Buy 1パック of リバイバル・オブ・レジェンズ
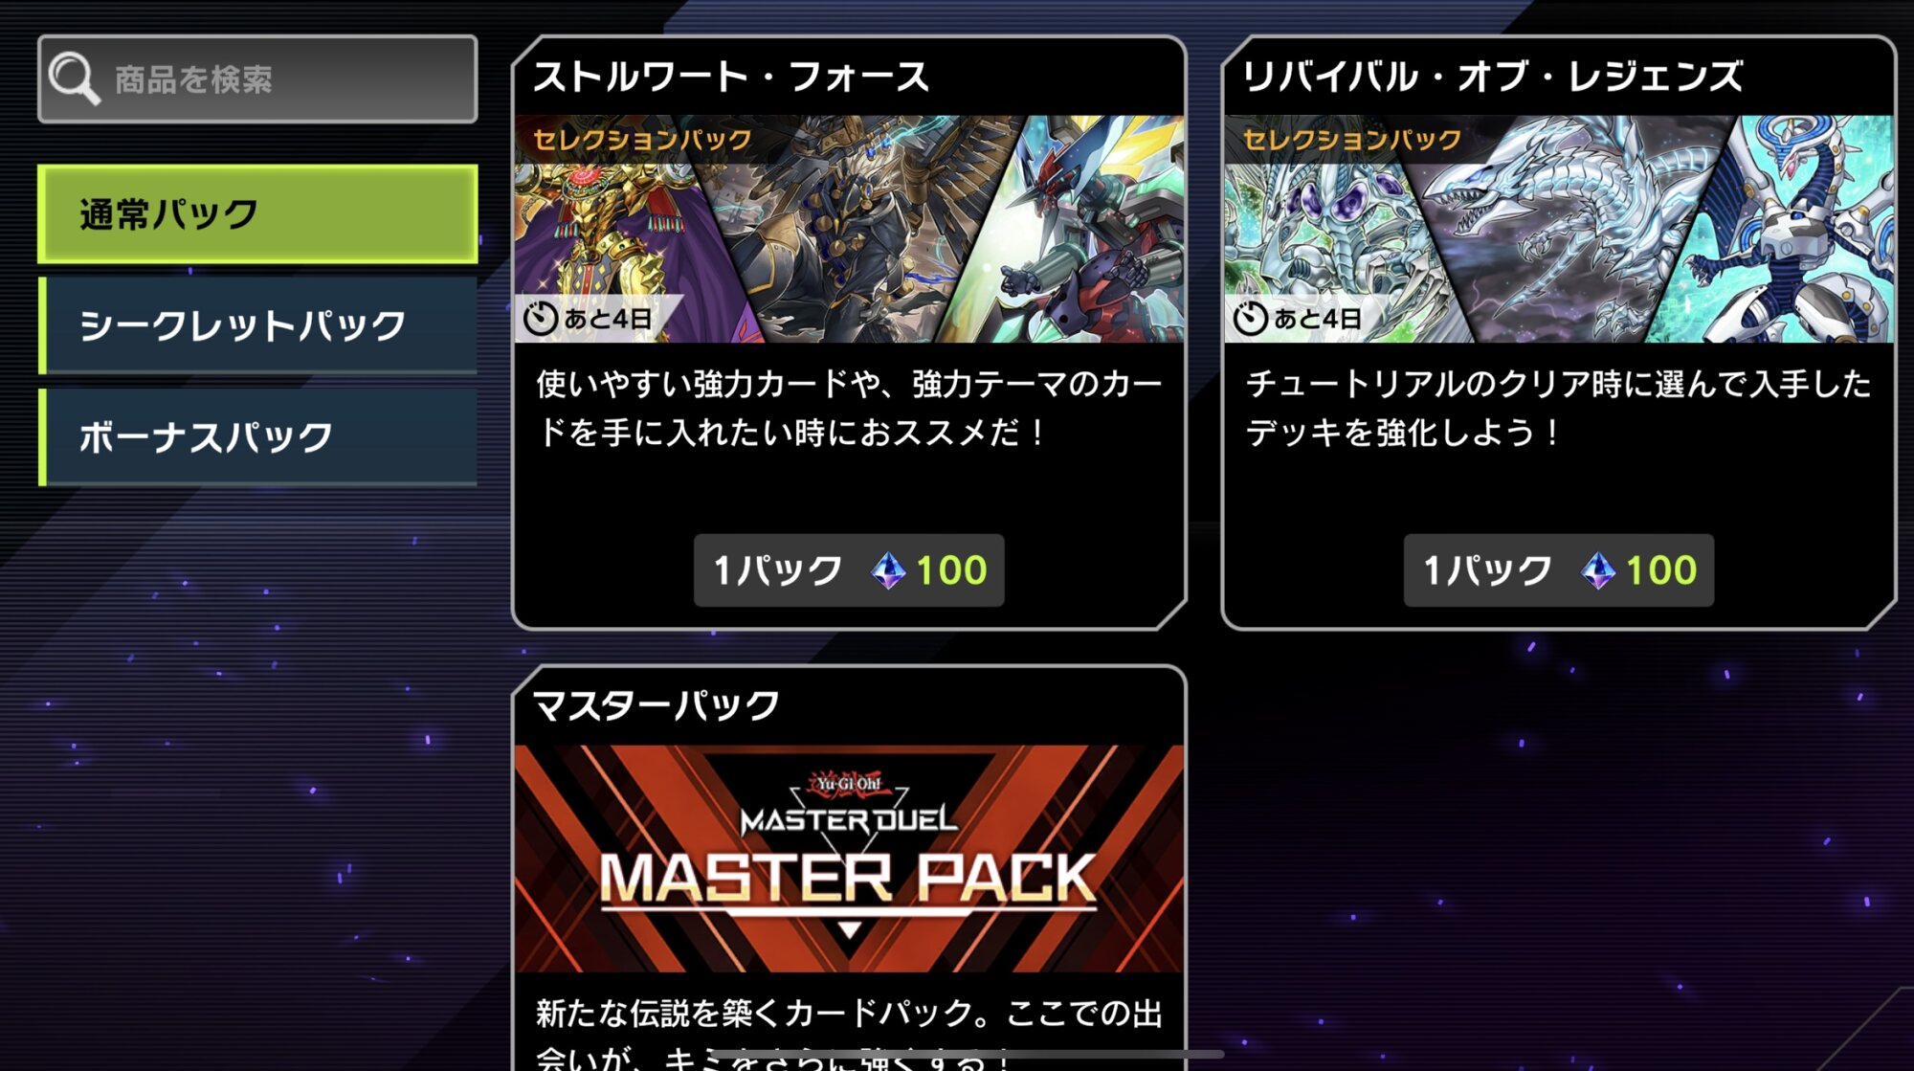This screenshot has width=1914, height=1071. [1558, 570]
